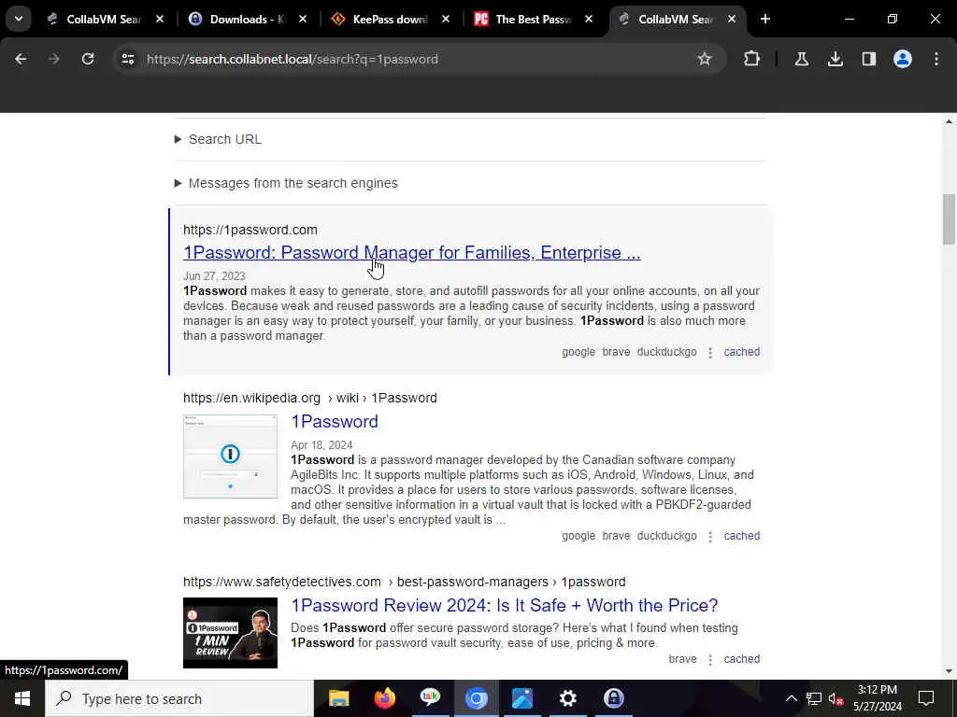Screen dimensions: 957x717
Task: Switch to The Best Password tab
Action: (x=534, y=19)
